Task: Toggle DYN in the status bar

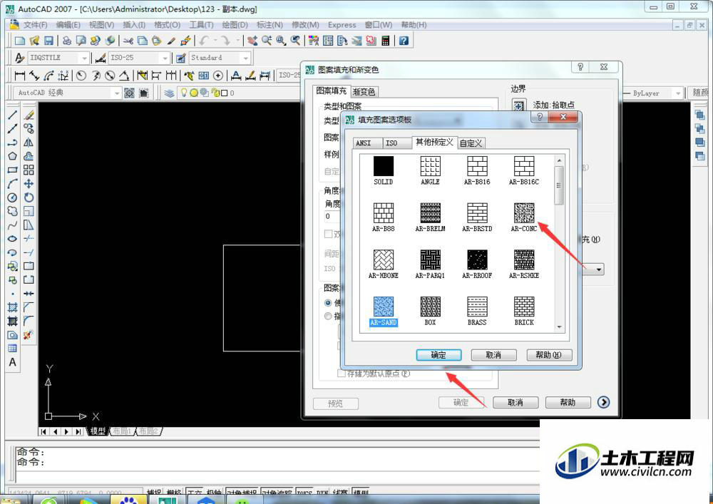Action: 322,493
